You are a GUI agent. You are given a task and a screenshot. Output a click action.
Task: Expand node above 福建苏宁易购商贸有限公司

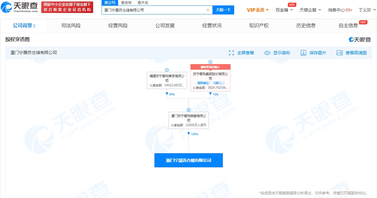167,70
